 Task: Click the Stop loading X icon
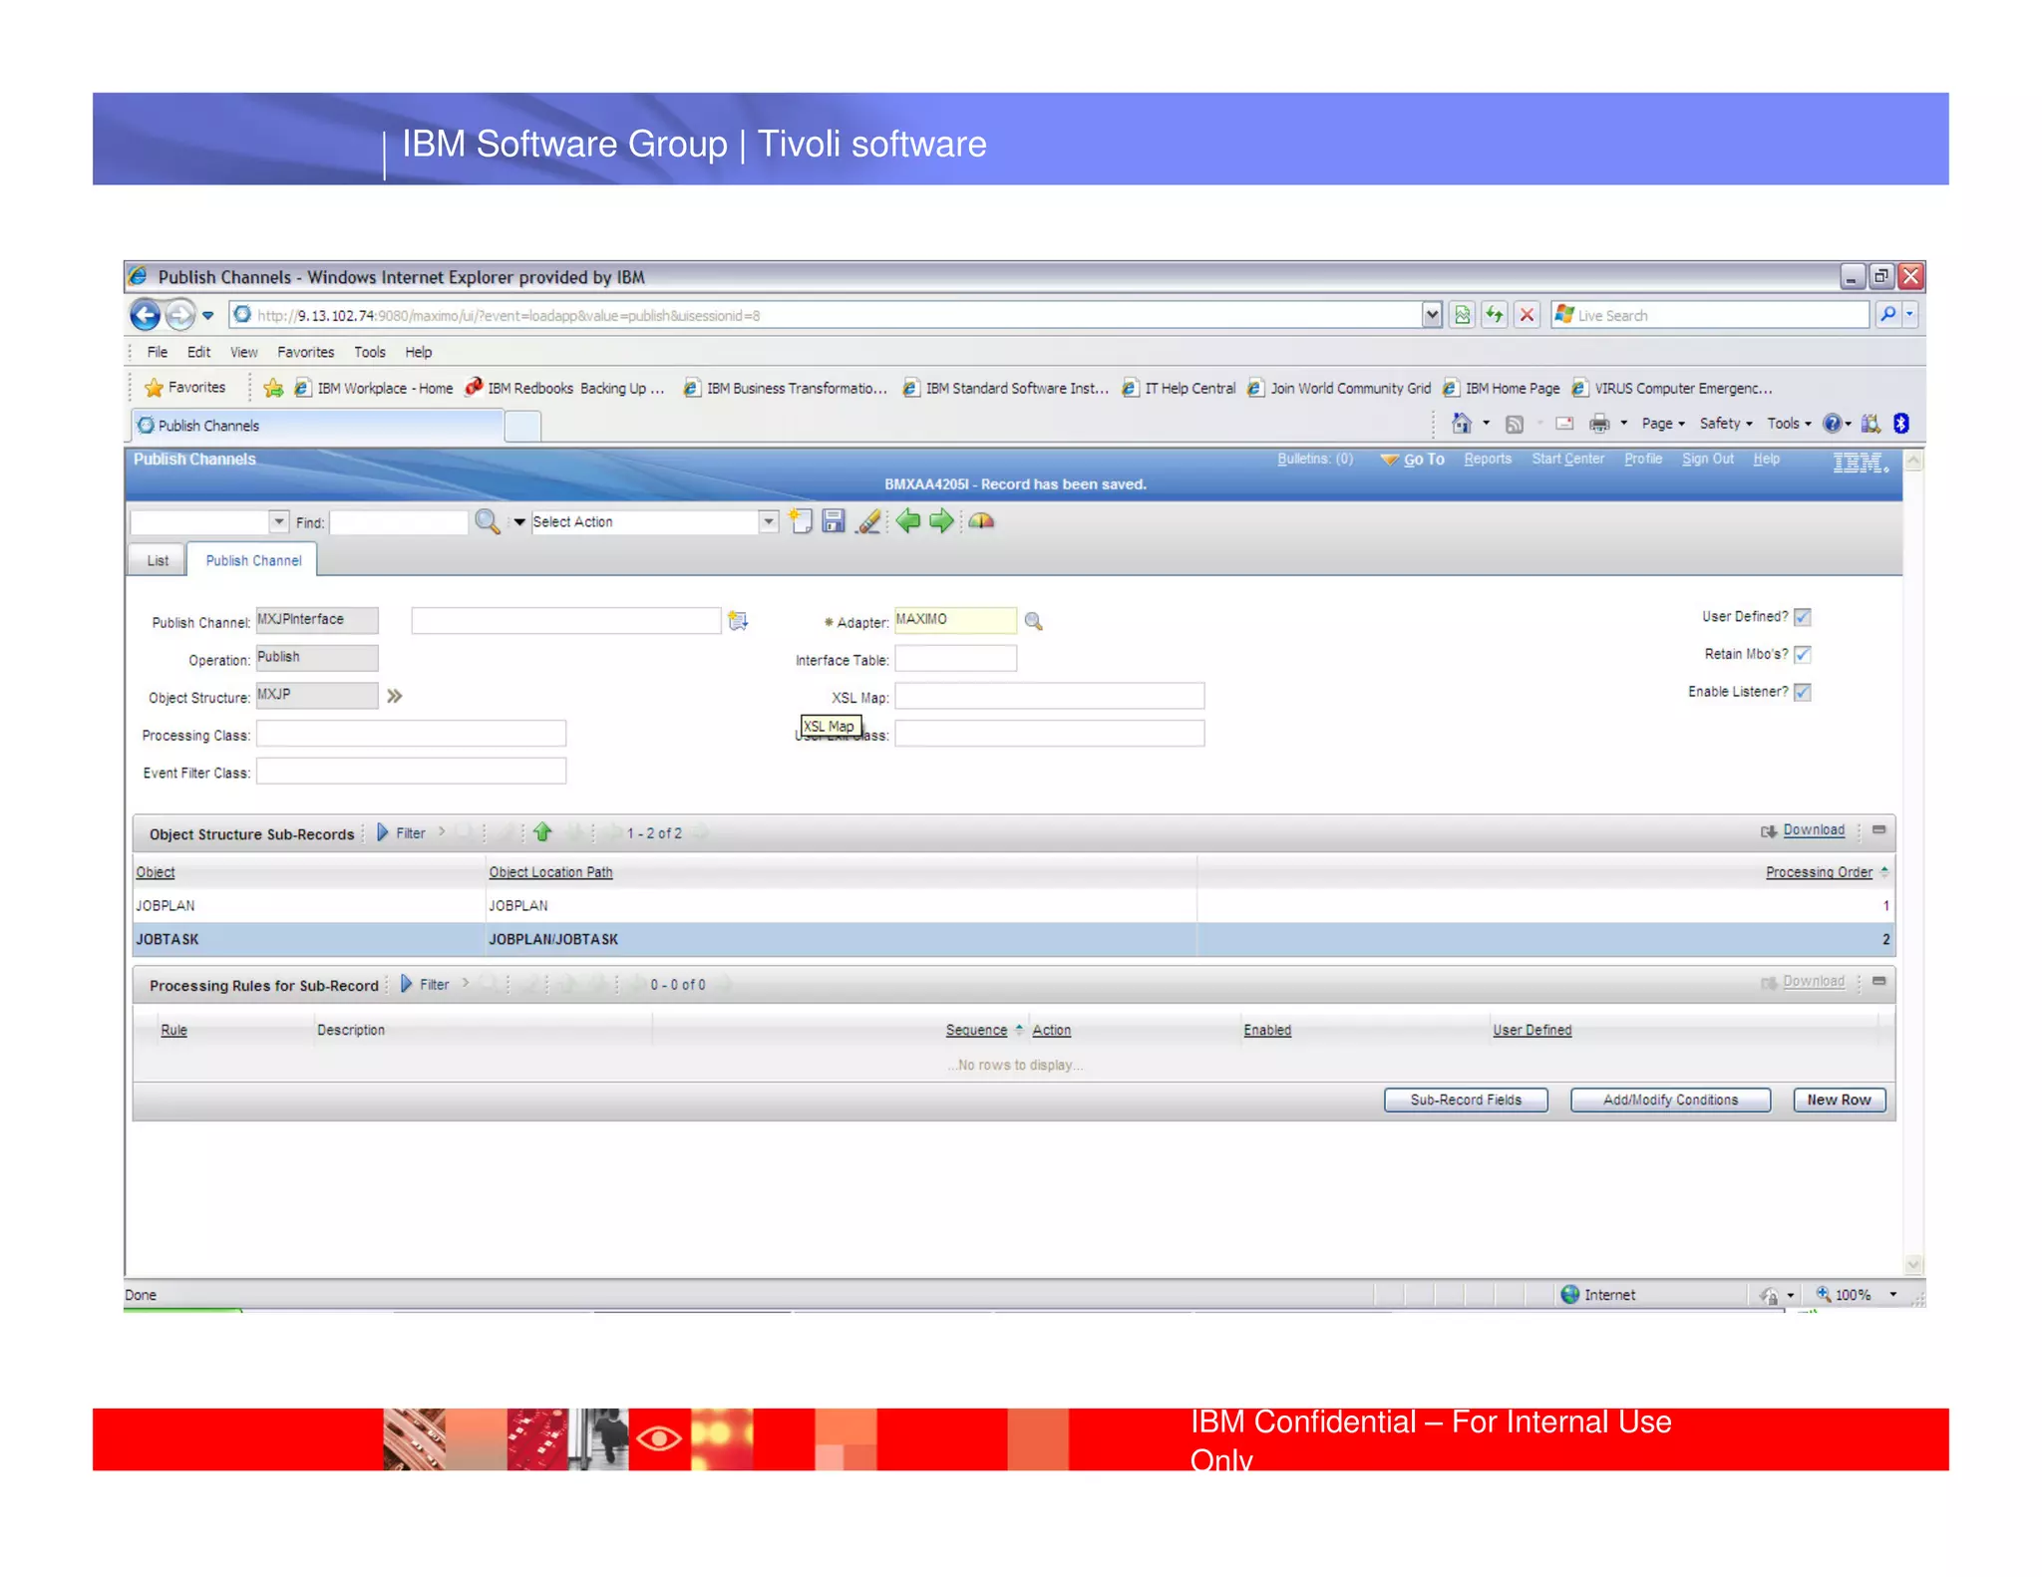[x=1527, y=315]
